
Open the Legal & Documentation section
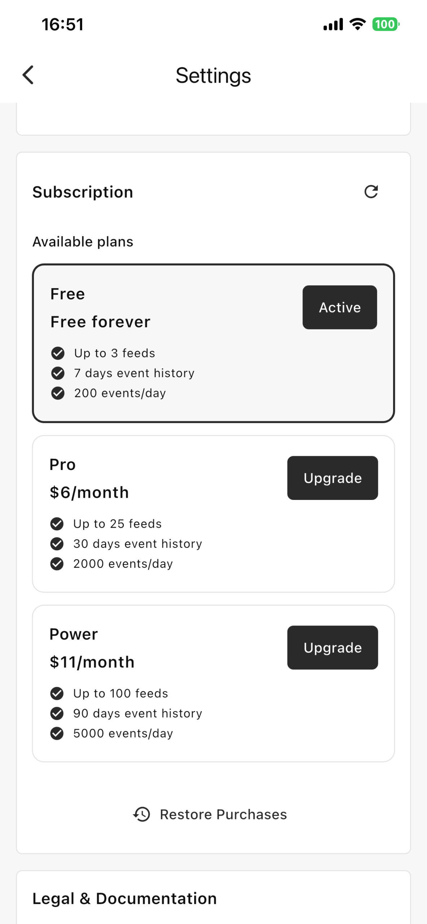(125, 898)
